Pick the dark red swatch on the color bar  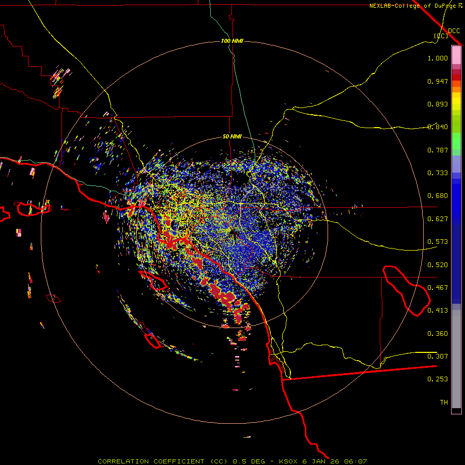point(456,78)
